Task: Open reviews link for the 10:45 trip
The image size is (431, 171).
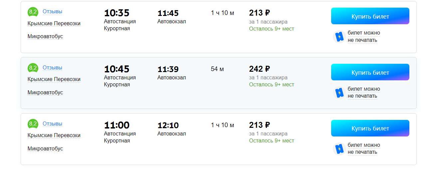Action: tap(52, 68)
